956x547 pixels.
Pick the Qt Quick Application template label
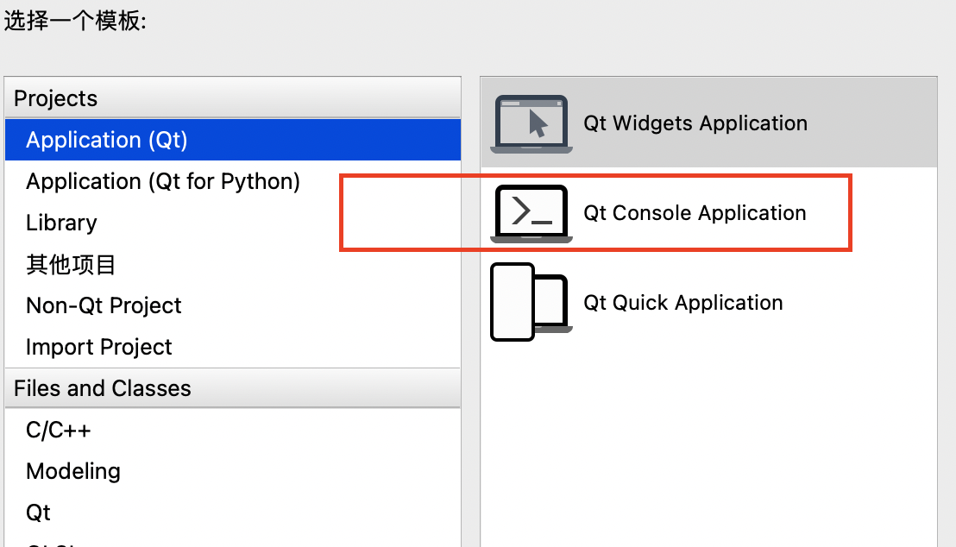pyautogui.click(x=682, y=303)
